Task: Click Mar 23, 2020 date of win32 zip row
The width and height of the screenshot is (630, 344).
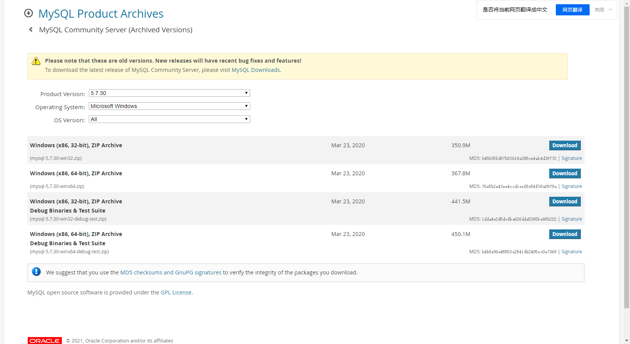Action: pyautogui.click(x=348, y=145)
